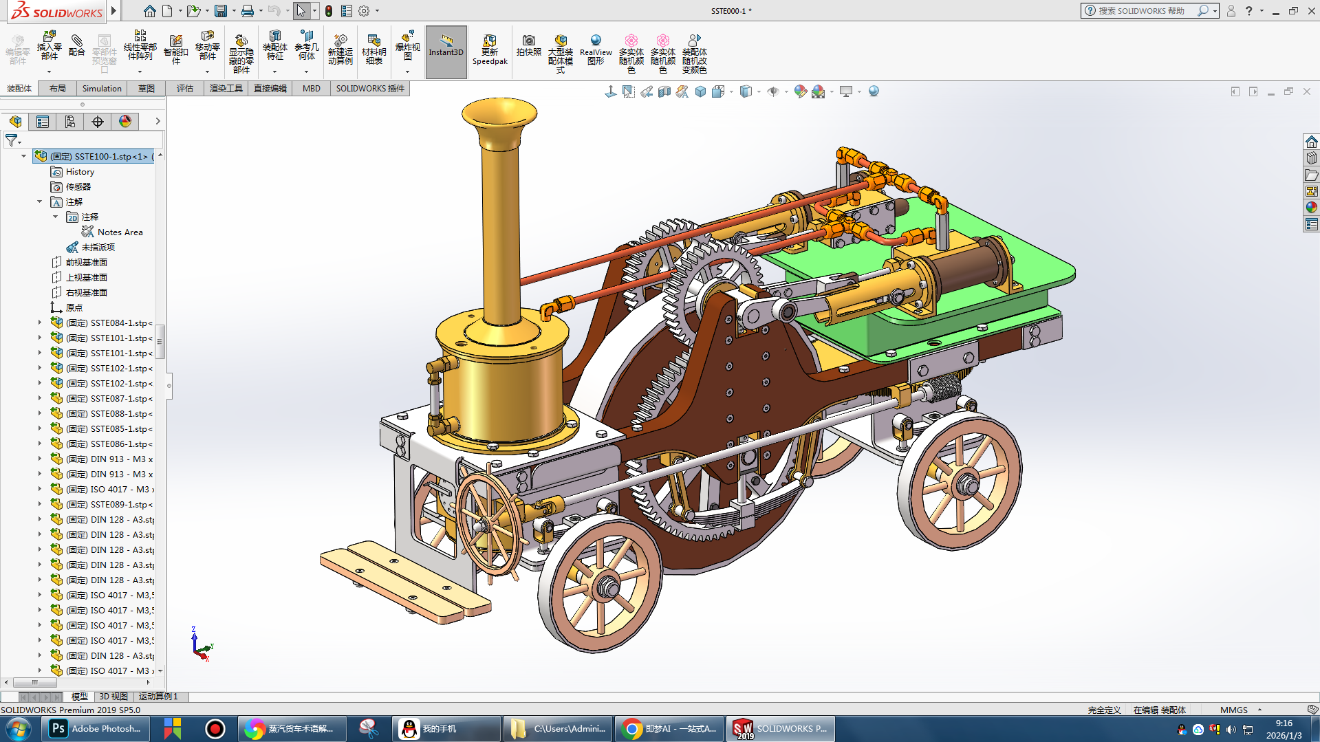1320x742 pixels.
Task: Open the Options gear dropdown arrow
Action: coord(377,11)
